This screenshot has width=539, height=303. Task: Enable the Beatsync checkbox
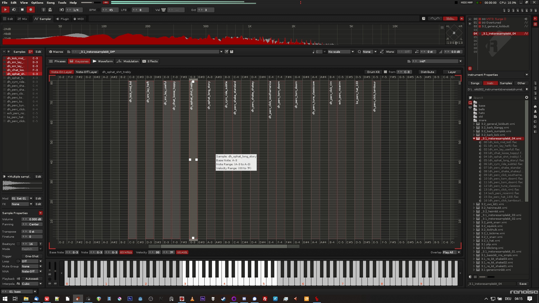(x=18, y=244)
